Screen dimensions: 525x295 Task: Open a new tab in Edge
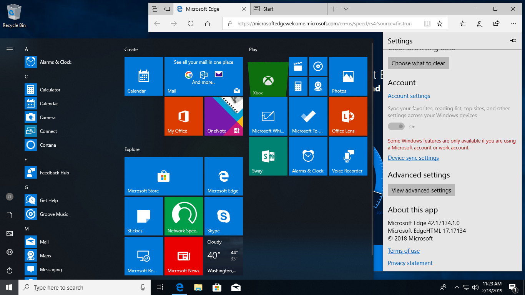pos(334,9)
